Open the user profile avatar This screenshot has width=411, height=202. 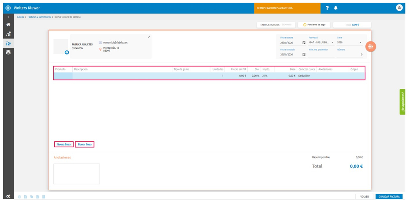[399, 8]
